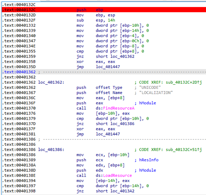Select the "UNICODE" string comment
The width and height of the screenshot is (206, 195).
[x=150, y=87]
